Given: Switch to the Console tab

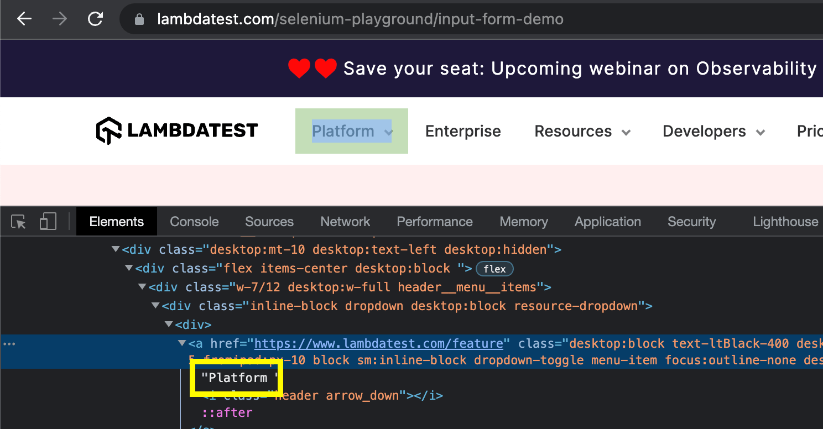Looking at the screenshot, I should click(194, 221).
